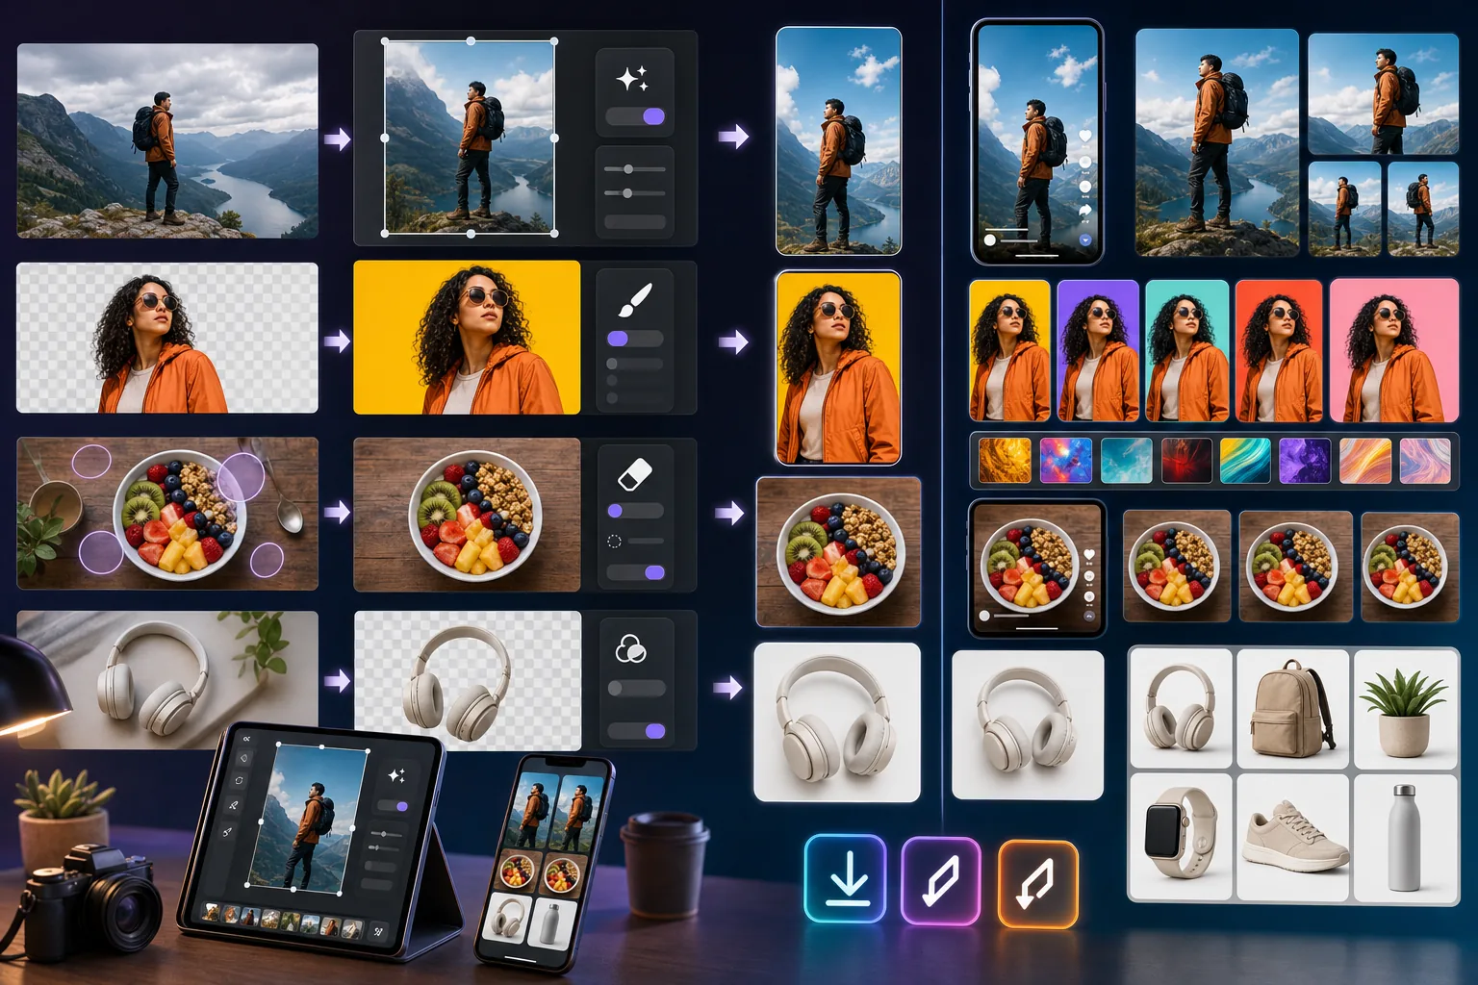Toggle the bottom purple switch in the headphones panel
The image size is (1478, 985).
click(636, 731)
